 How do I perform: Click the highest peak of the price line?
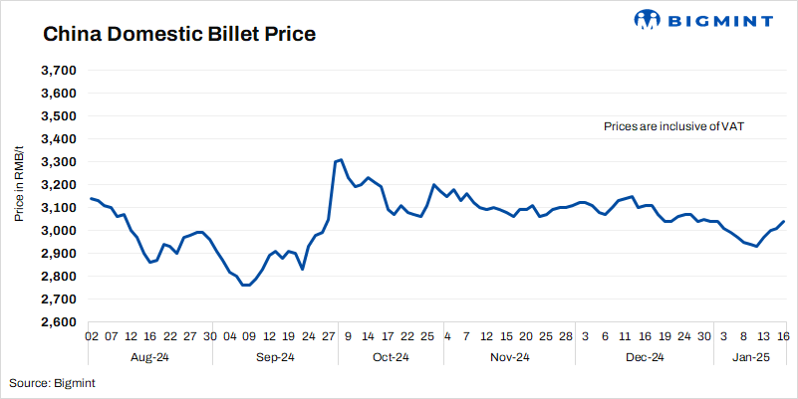(x=341, y=159)
